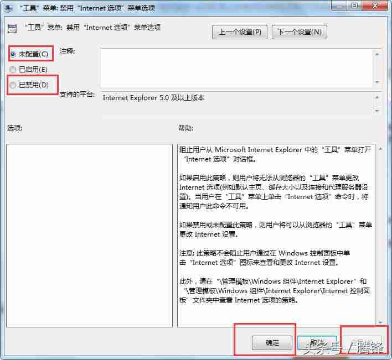The width and height of the screenshot is (392, 360).
Task: Click help paragraph starting '如果禁用或未配置'
Action: point(275,229)
